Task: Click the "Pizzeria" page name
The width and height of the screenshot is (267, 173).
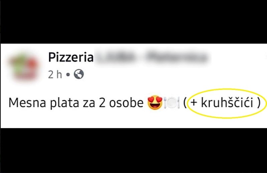Action: tap(71, 57)
